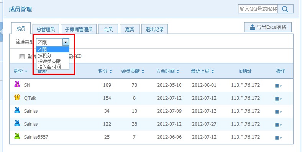
Task: Click the last online date 2012-07-13
Action: pyautogui.click(x=204, y=111)
